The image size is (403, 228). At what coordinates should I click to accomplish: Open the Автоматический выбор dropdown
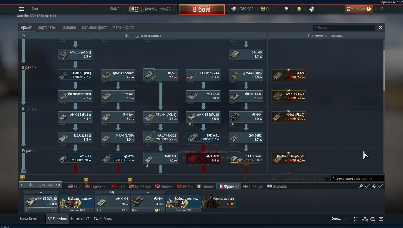358,179
